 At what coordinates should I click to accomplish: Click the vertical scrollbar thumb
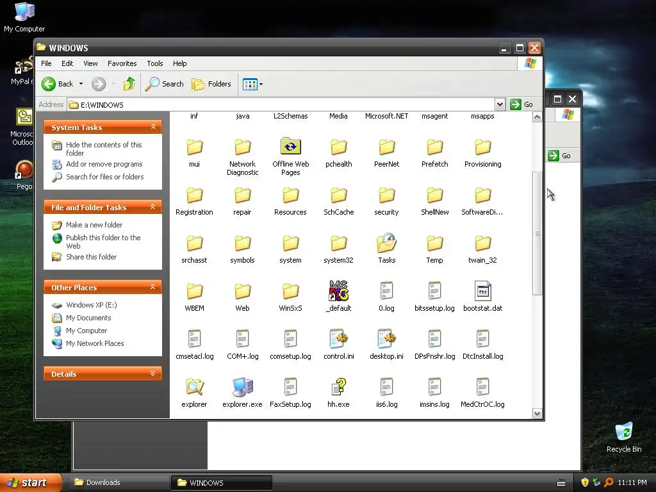(537, 233)
